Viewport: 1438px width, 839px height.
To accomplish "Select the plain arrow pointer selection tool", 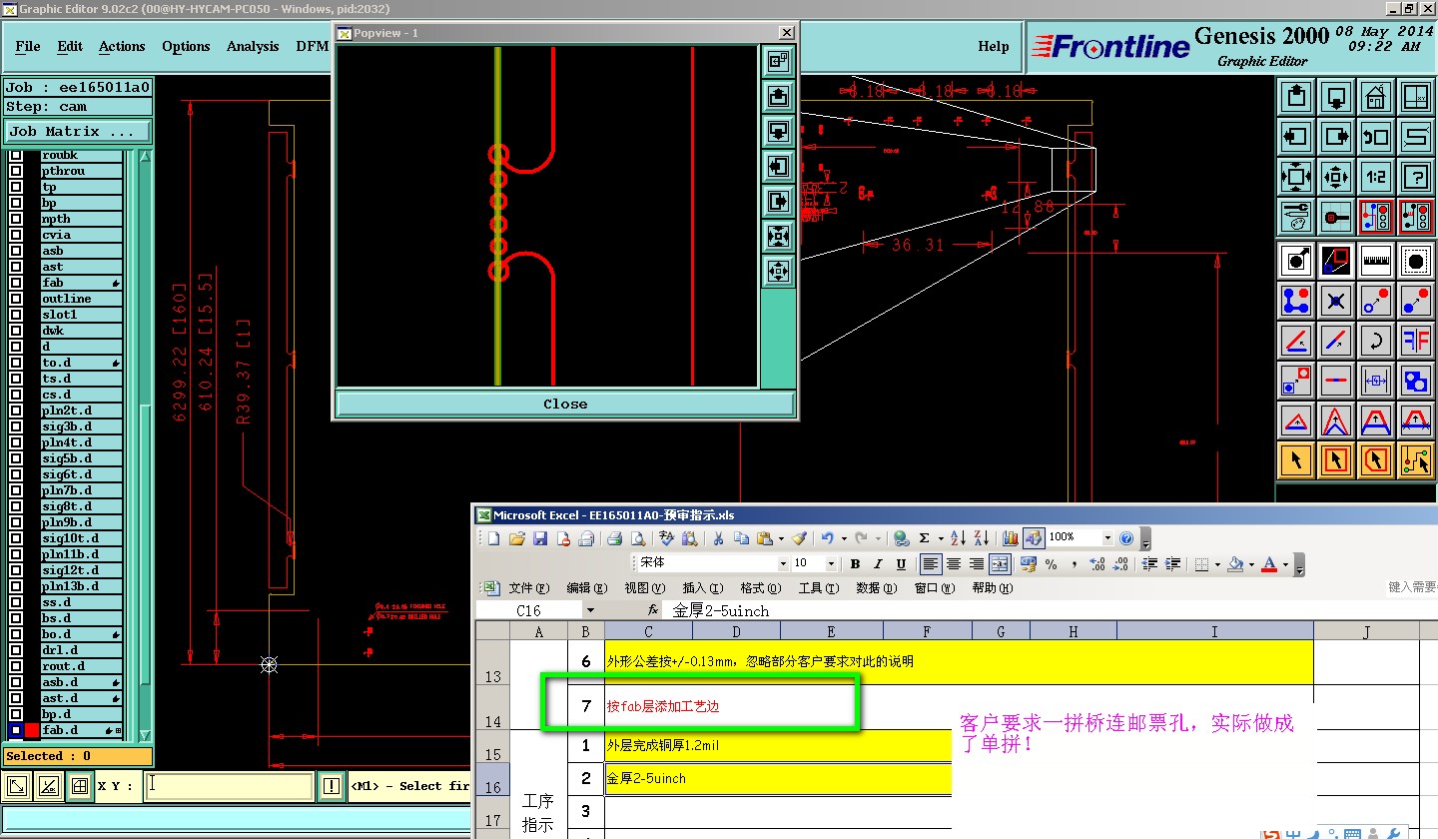I will 1296,459.
